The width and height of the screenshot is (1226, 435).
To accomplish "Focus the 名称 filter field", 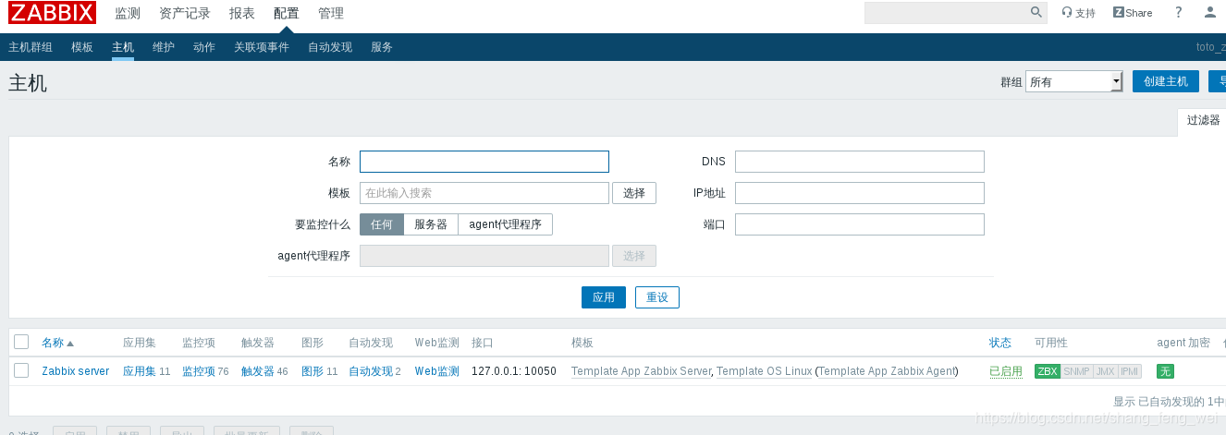I will coord(484,162).
